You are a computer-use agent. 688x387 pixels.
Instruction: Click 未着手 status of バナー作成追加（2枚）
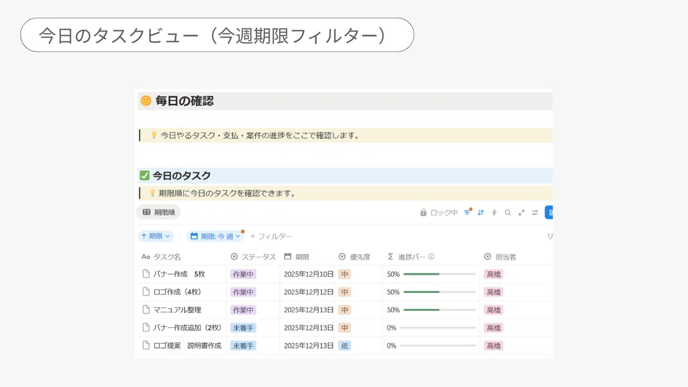[243, 328]
